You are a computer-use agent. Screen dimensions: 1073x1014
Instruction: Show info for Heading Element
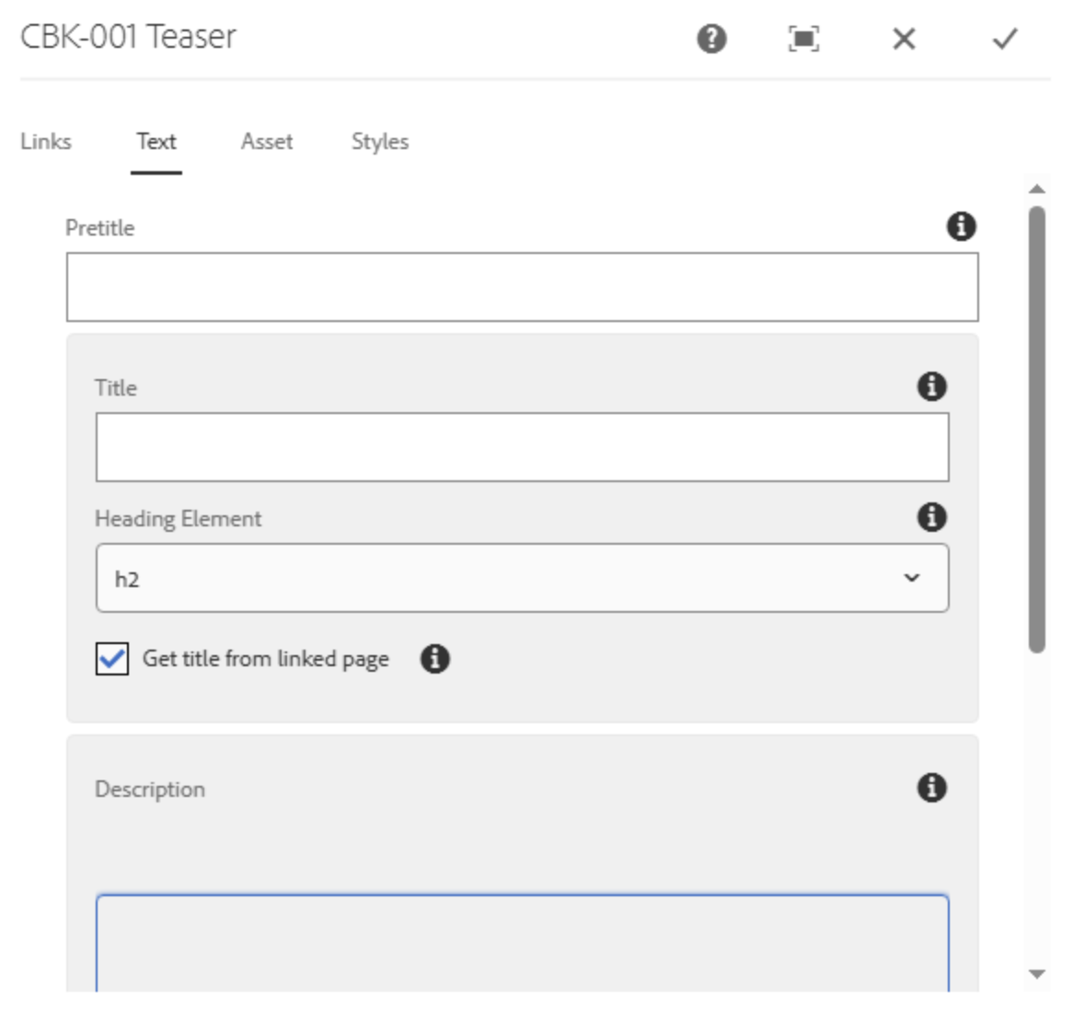pyautogui.click(x=931, y=517)
